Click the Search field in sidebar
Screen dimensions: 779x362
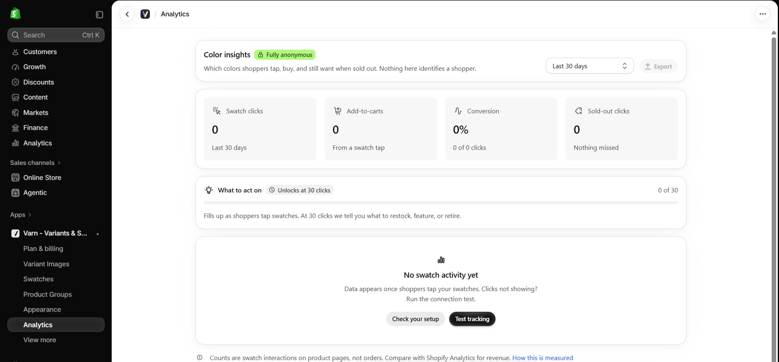[56, 35]
